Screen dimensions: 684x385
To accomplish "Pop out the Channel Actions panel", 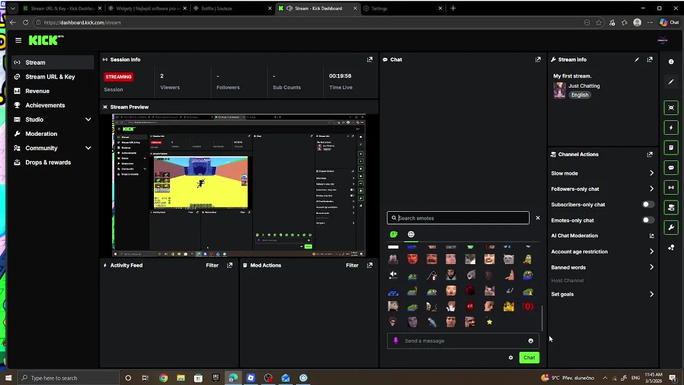I will pyautogui.click(x=649, y=154).
